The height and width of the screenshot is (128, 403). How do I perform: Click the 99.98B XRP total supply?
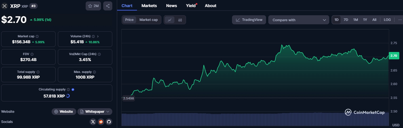pyautogui.click(x=28, y=77)
